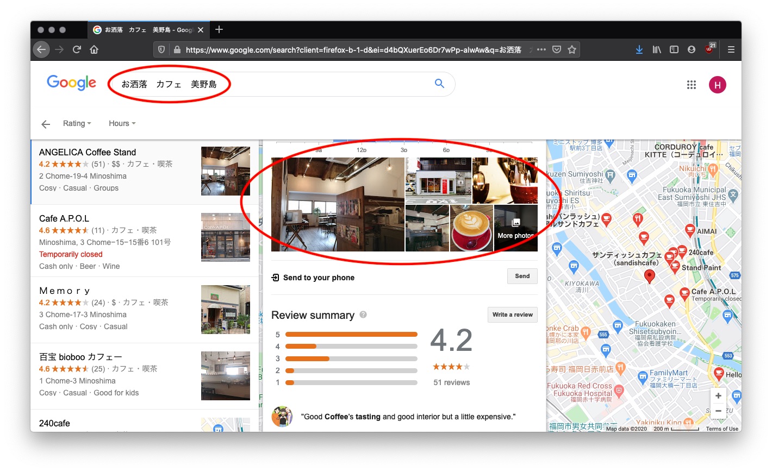772x472 pixels.
Task: Open large cafe interior photo
Action: click(x=338, y=204)
